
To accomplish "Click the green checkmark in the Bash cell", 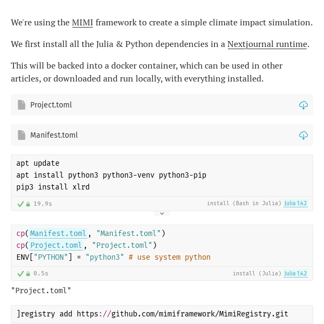I will pyautogui.click(x=21, y=204).
